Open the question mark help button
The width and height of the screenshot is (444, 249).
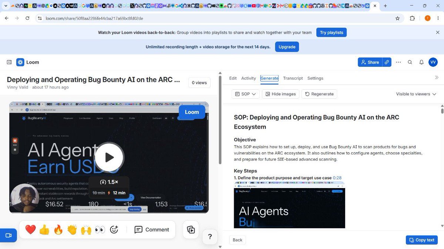tap(210, 236)
